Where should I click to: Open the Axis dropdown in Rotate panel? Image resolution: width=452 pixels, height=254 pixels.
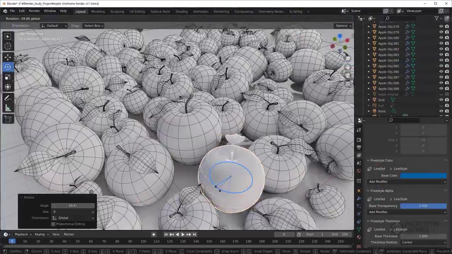73,212
